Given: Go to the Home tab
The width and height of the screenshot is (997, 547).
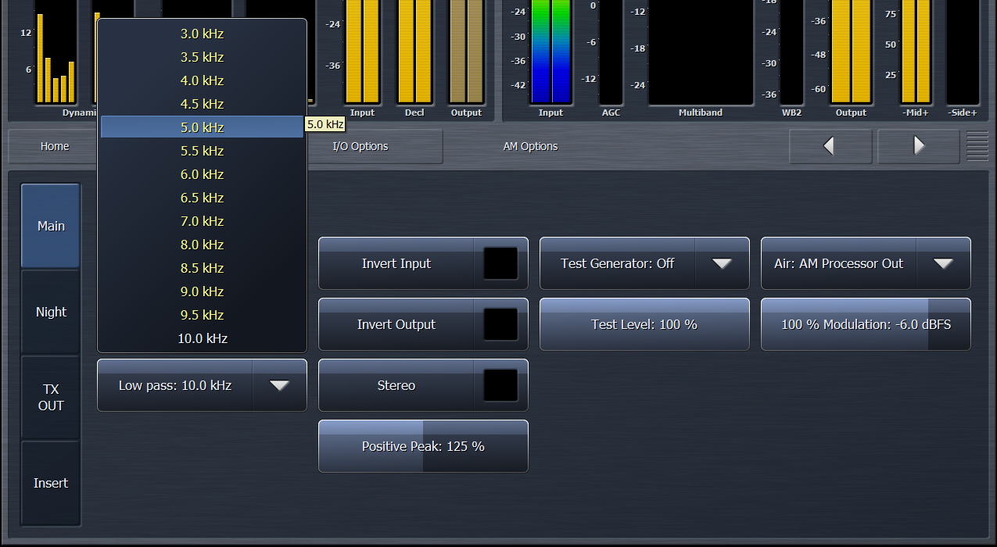Looking at the screenshot, I should (x=55, y=146).
